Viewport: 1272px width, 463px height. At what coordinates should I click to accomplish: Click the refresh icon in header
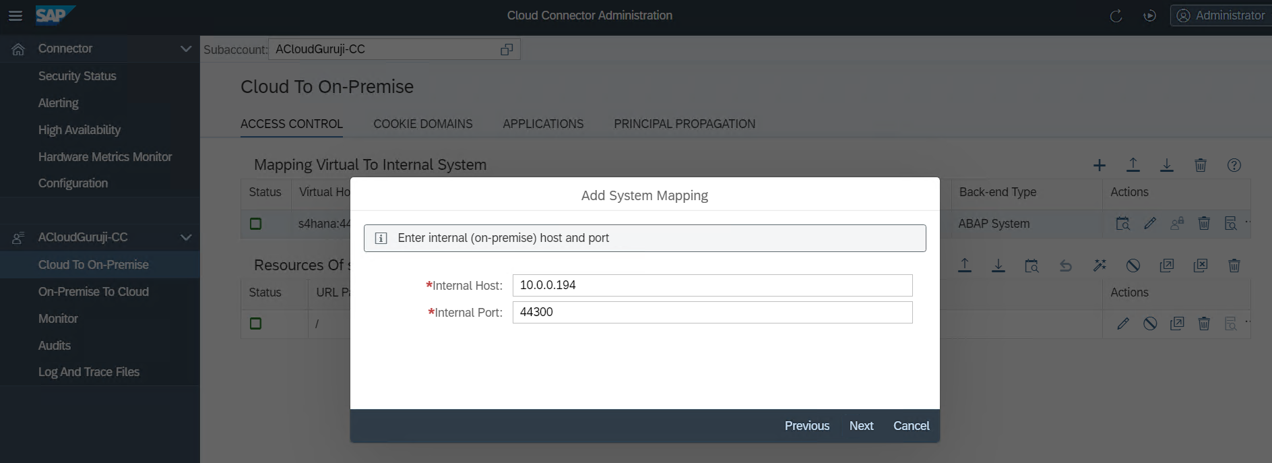tap(1116, 16)
